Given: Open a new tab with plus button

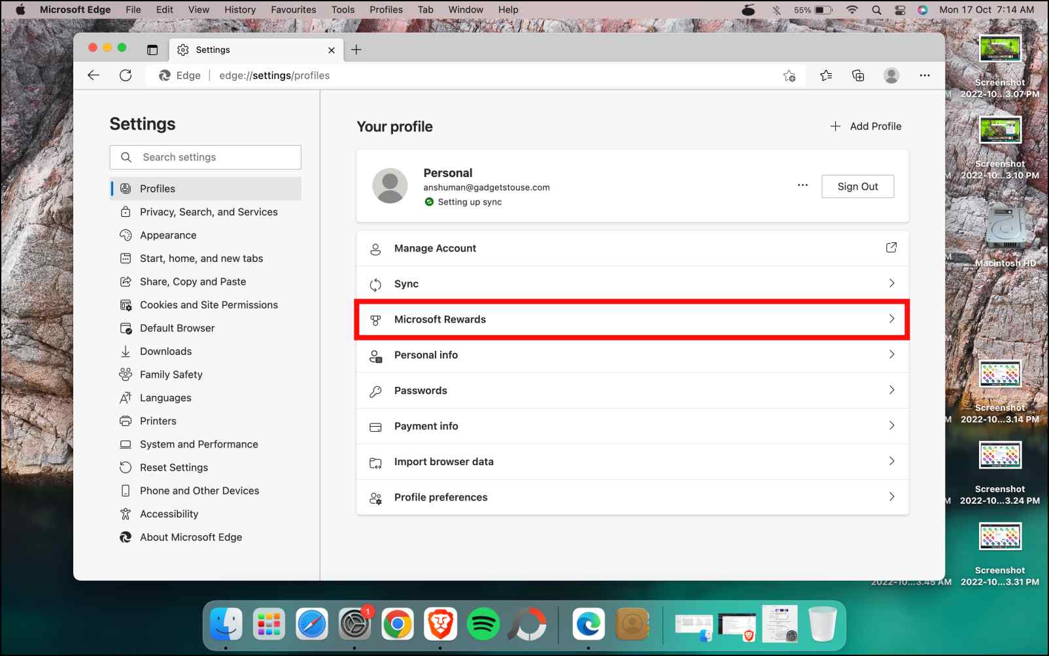Looking at the screenshot, I should tap(356, 50).
